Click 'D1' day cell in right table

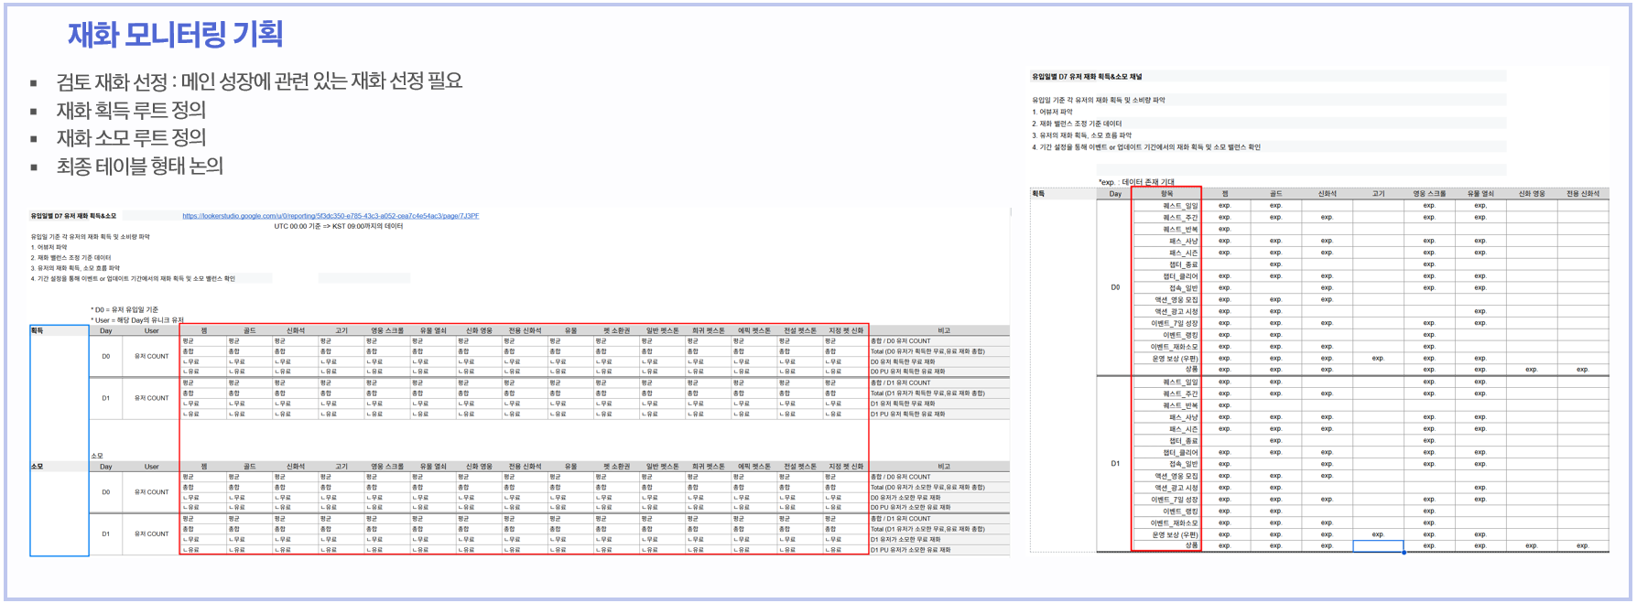[1114, 464]
